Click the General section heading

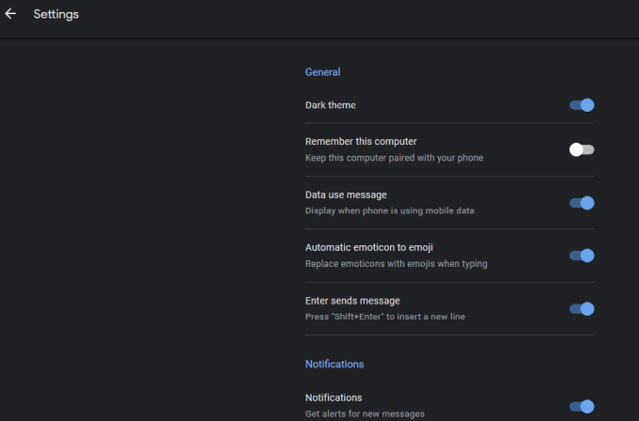coord(322,72)
